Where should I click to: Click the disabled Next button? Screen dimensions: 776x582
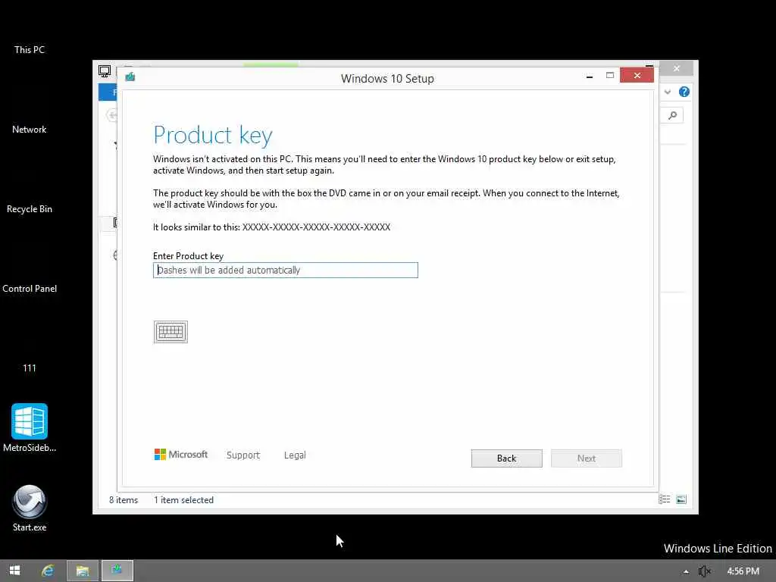(586, 458)
